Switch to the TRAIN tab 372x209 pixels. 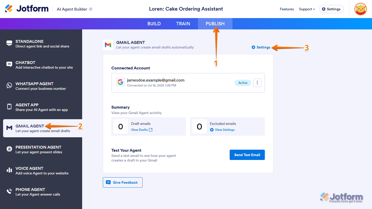point(183,24)
